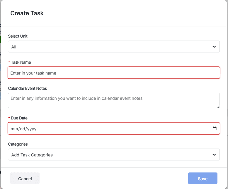Click the Select Unit label
The image size is (228, 189).
click(x=18, y=36)
